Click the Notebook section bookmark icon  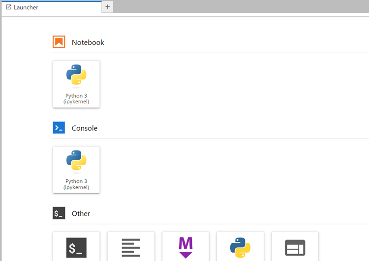click(x=59, y=42)
